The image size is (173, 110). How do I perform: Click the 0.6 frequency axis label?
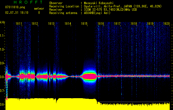click(2, 105)
